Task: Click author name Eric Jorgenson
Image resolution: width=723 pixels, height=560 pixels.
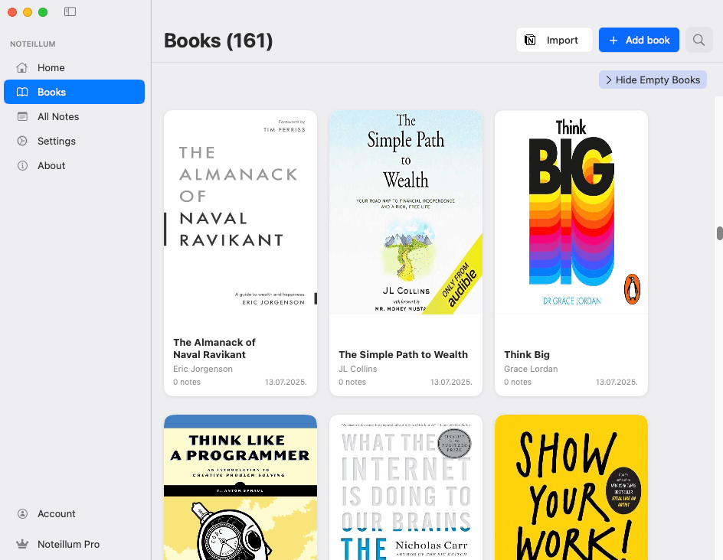Action: pos(203,369)
